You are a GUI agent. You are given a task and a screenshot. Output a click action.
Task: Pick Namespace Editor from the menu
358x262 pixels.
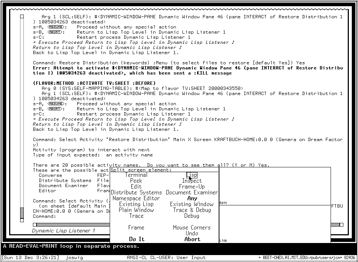pyautogui.click(x=136, y=198)
